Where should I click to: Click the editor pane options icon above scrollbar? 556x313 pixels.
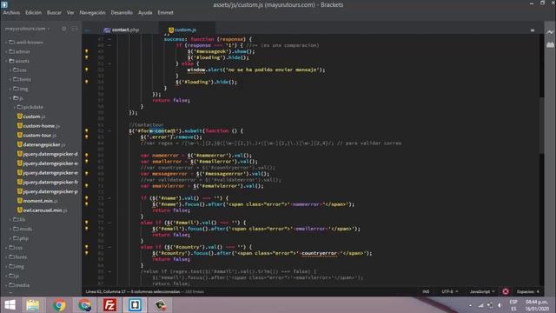pyautogui.click(x=533, y=30)
